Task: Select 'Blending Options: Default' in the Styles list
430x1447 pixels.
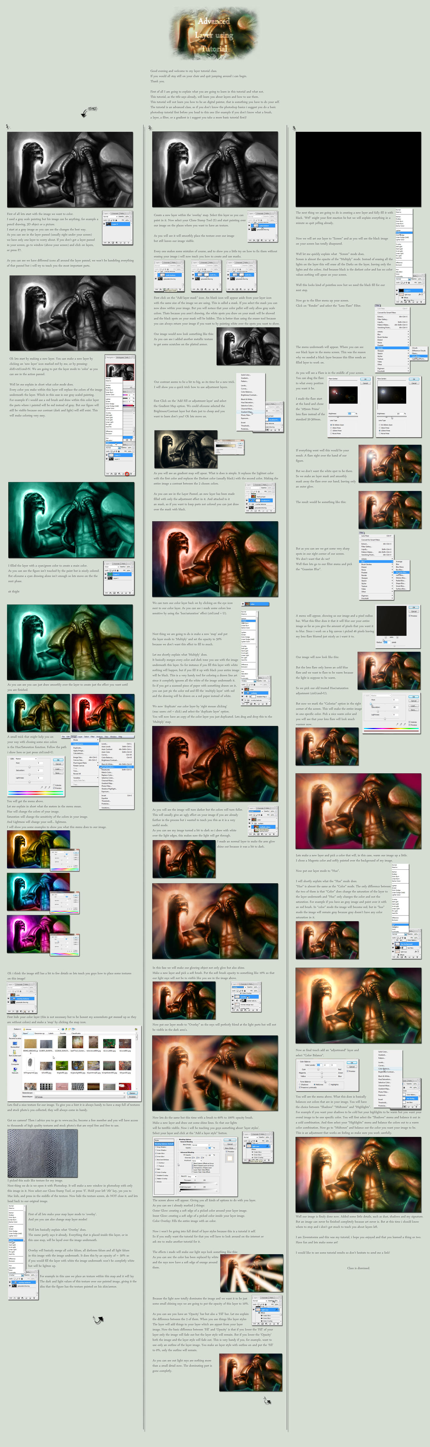Action: 164,1144
